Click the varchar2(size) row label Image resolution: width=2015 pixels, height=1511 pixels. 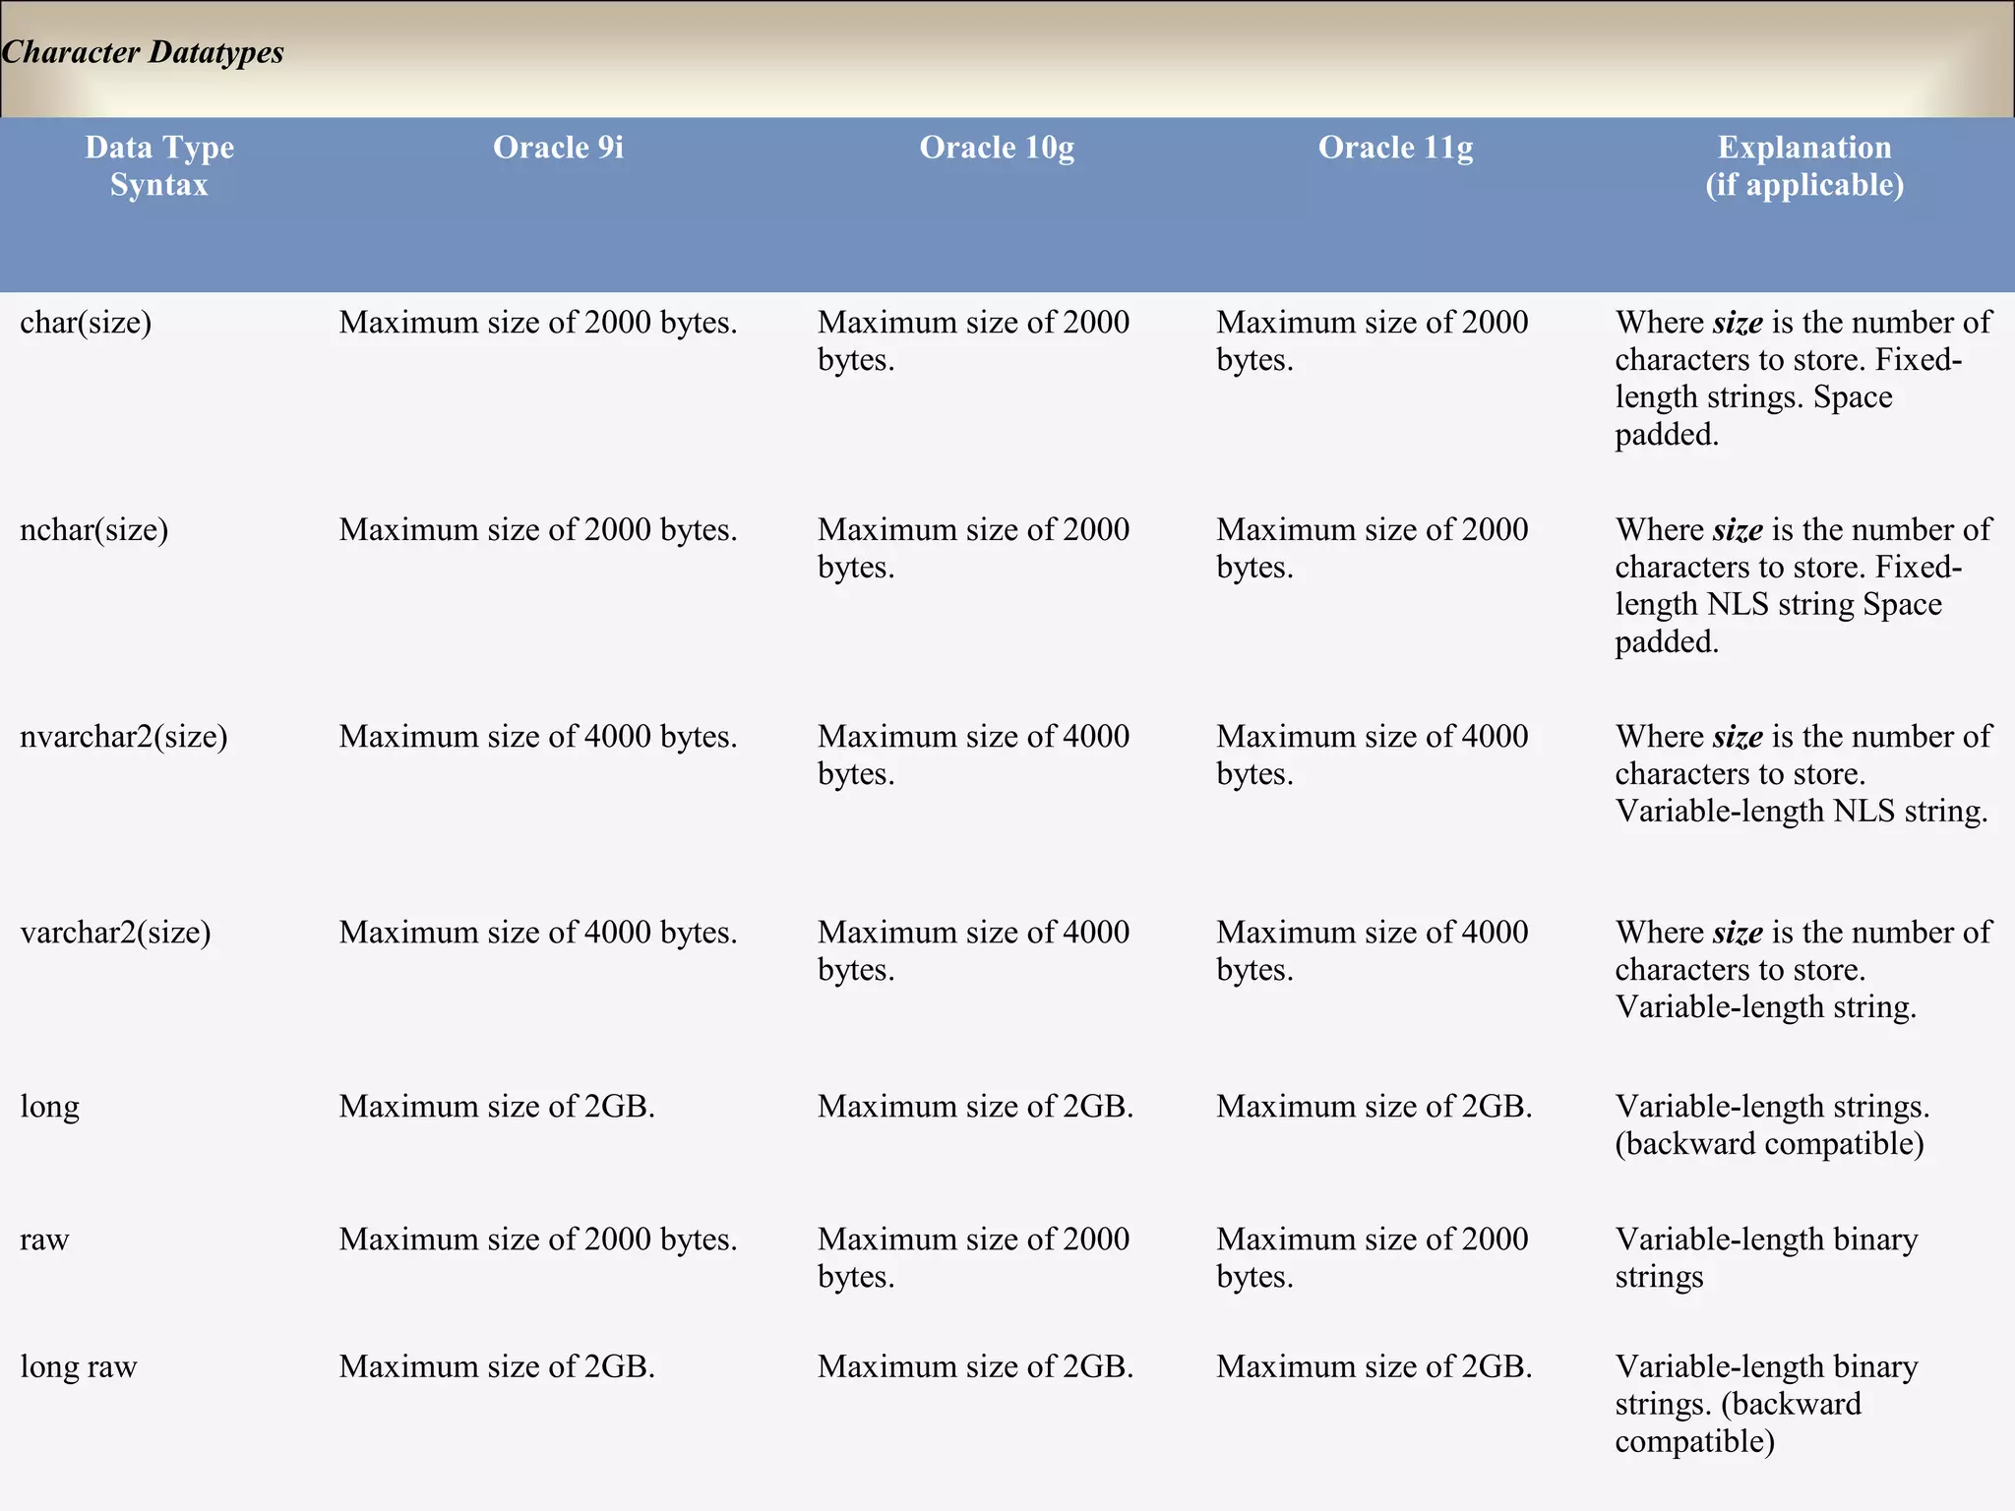[x=115, y=933]
